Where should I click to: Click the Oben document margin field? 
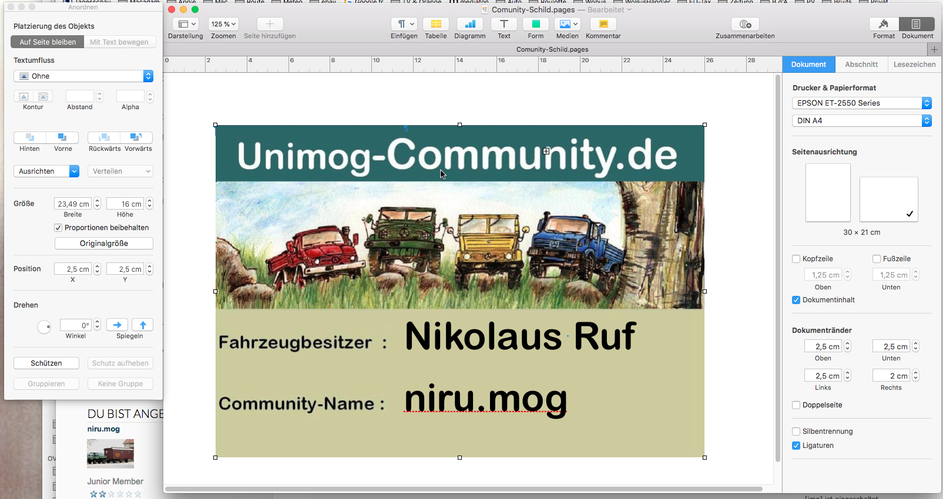pos(823,346)
